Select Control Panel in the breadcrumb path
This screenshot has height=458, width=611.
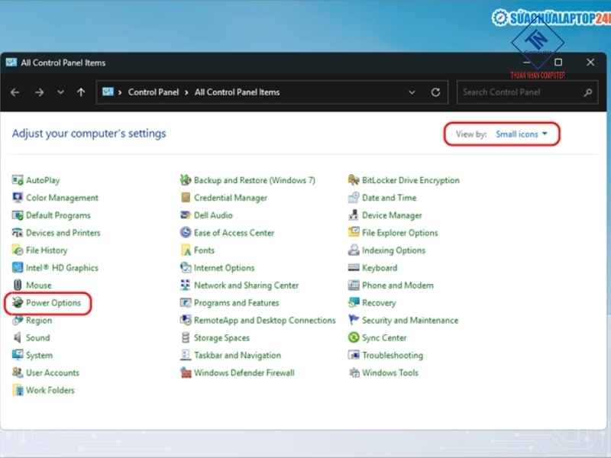coord(154,92)
